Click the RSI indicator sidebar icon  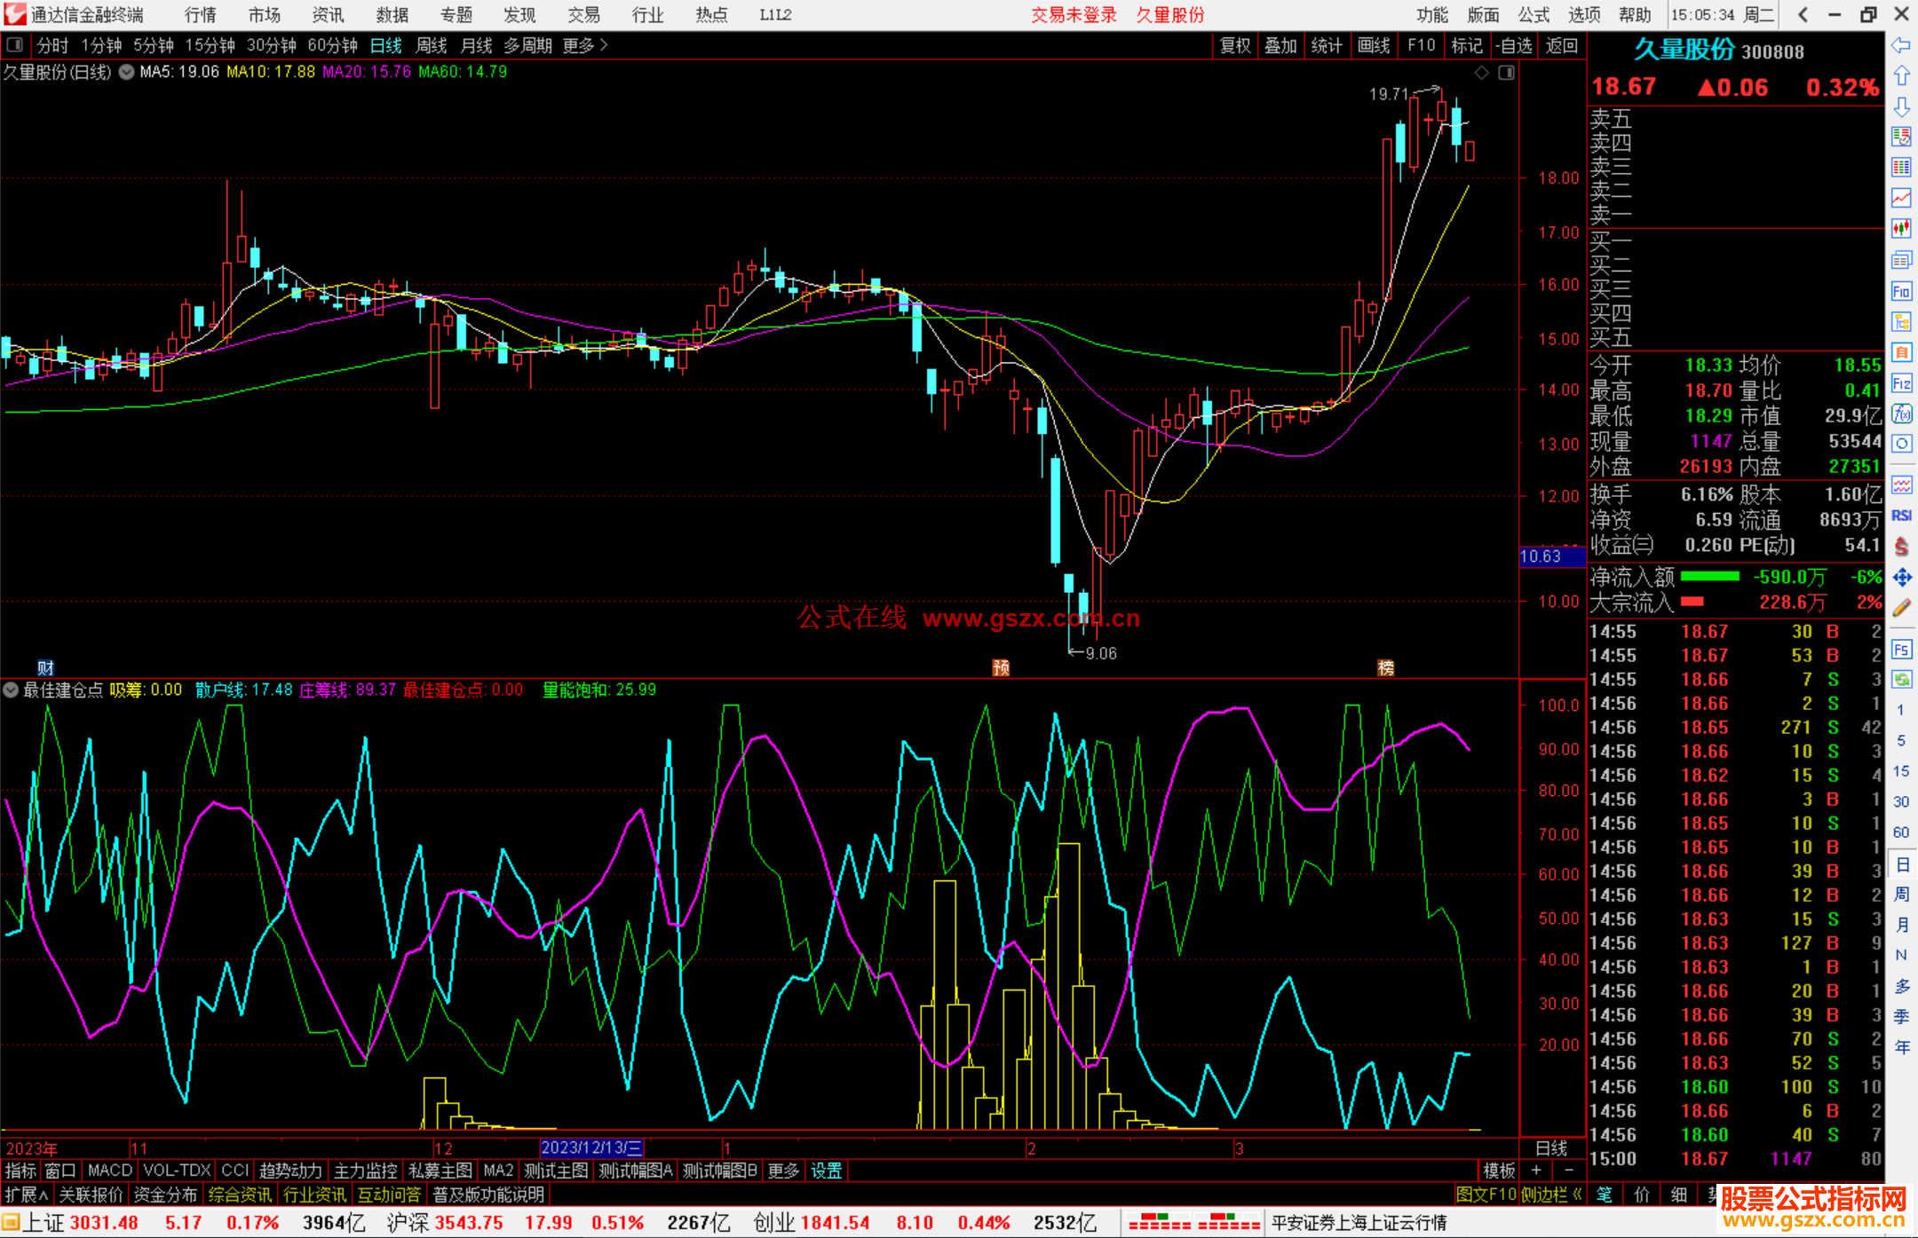(x=1901, y=516)
